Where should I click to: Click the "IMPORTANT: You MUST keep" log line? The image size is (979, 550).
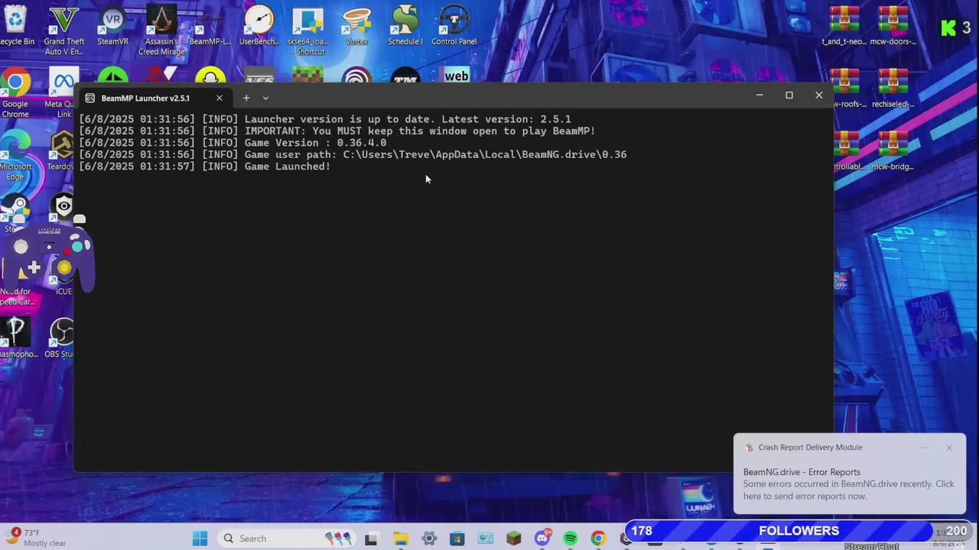click(x=337, y=131)
